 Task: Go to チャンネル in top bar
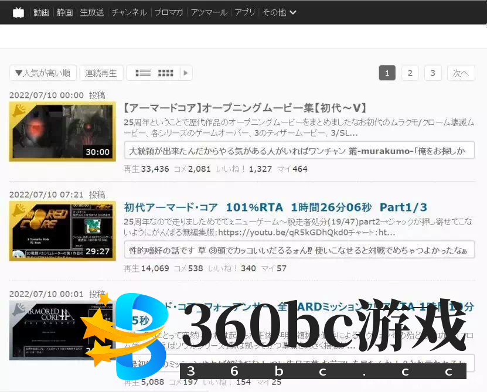coord(129,12)
